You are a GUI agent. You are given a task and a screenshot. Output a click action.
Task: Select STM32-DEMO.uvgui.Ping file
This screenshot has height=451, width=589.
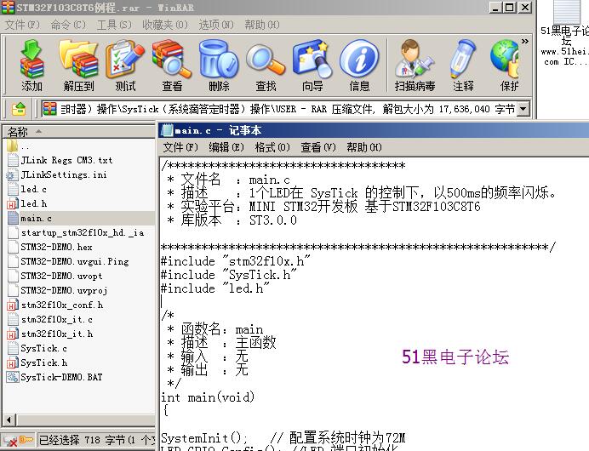pyautogui.click(x=75, y=262)
